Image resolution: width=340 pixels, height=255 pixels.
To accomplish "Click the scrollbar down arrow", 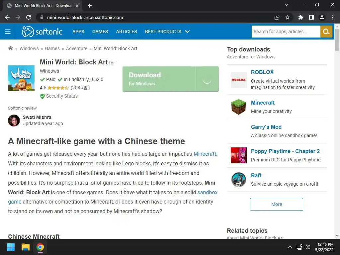I will click(x=337, y=236).
